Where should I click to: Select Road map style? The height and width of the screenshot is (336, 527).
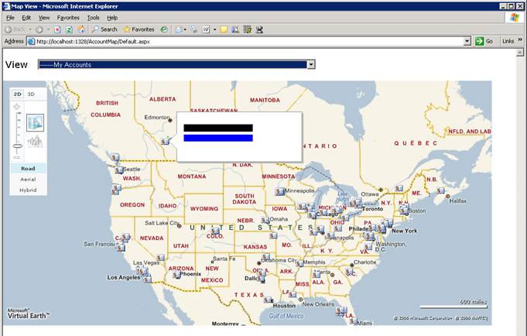(x=28, y=169)
